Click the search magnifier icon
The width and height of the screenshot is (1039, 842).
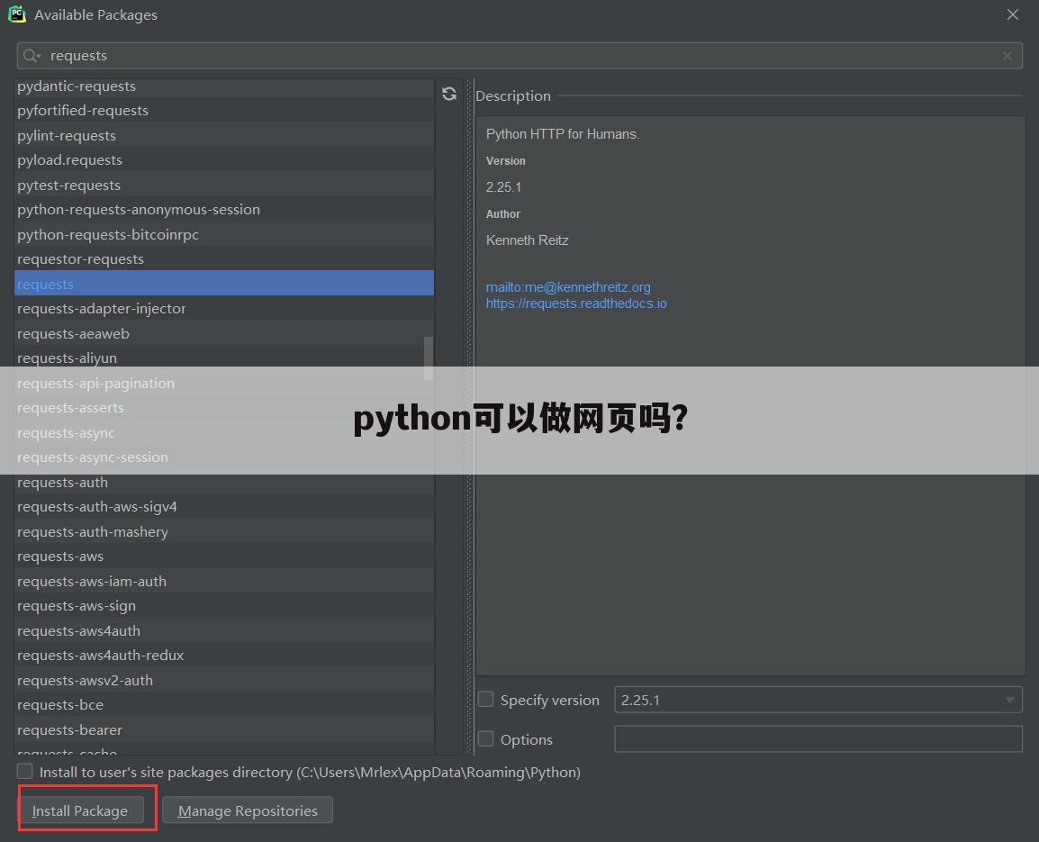pos(30,55)
